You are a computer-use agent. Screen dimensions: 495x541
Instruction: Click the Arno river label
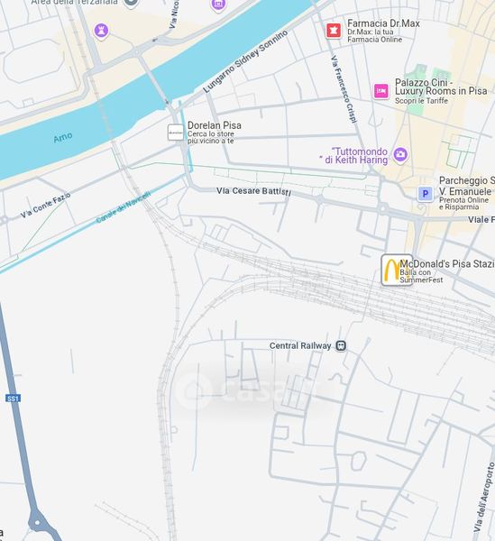[63, 138]
